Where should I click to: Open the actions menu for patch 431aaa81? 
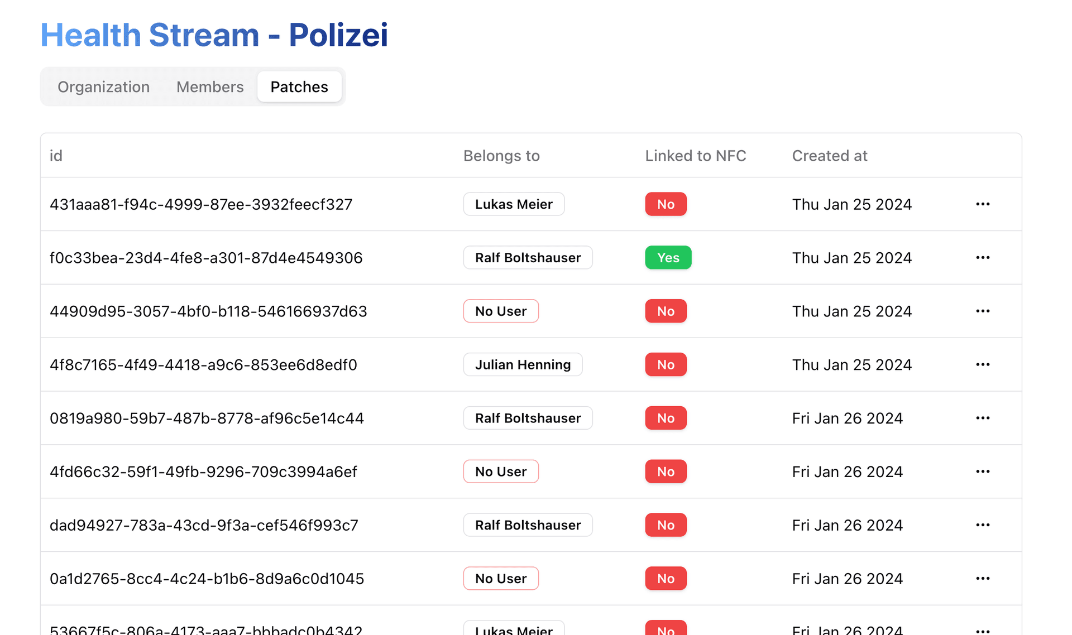pos(983,204)
